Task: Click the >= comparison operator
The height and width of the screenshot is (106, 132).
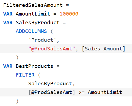Action: (x=82, y=92)
